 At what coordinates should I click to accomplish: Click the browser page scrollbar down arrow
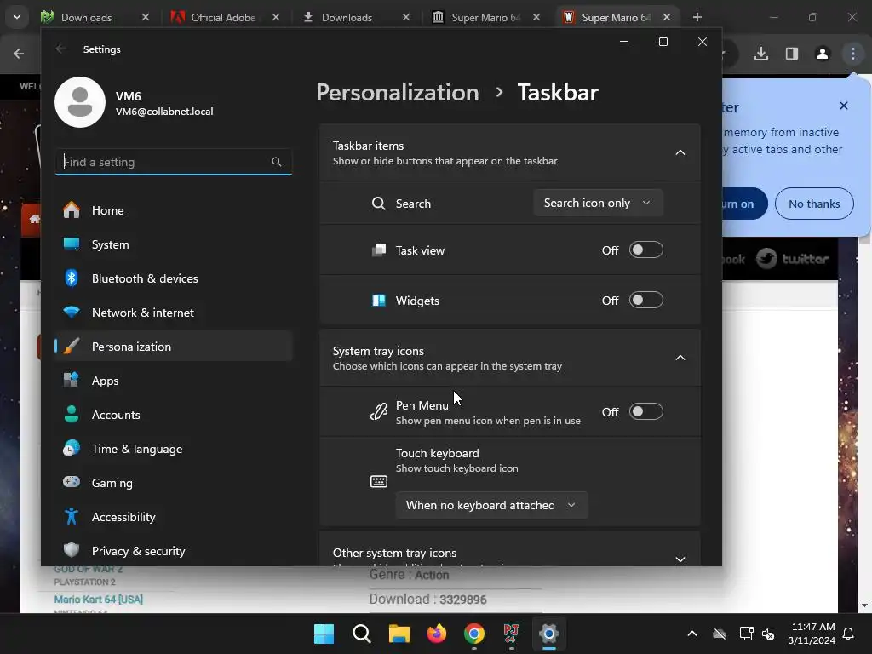[x=864, y=605]
